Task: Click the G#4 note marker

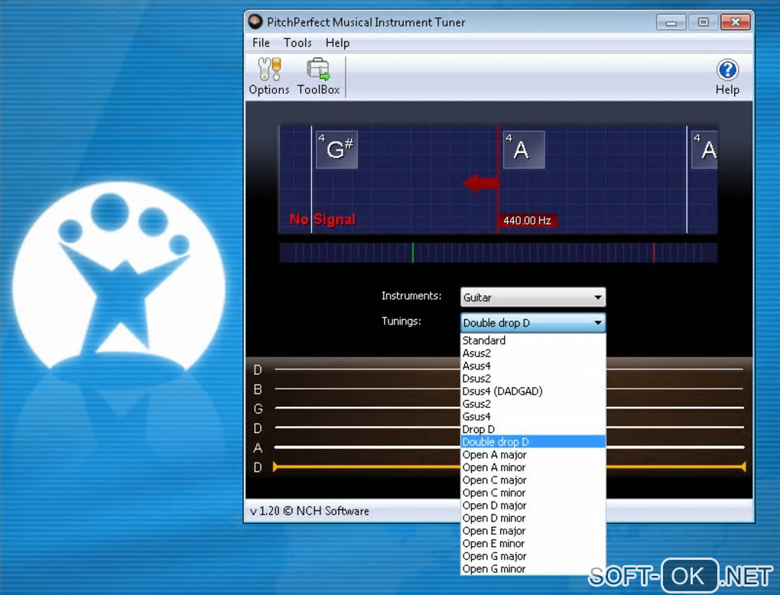Action: [336, 149]
